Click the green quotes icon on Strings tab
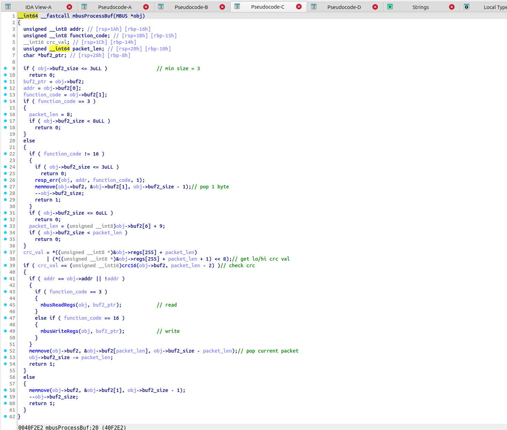This screenshot has height=430, width=507. (390, 6)
